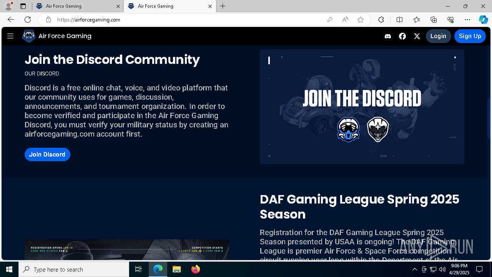This screenshot has width=492, height=277.
Task: Select the second Air Force Gaming tab
Action: click(x=169, y=6)
